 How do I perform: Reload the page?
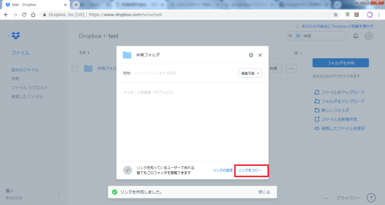[24, 15]
